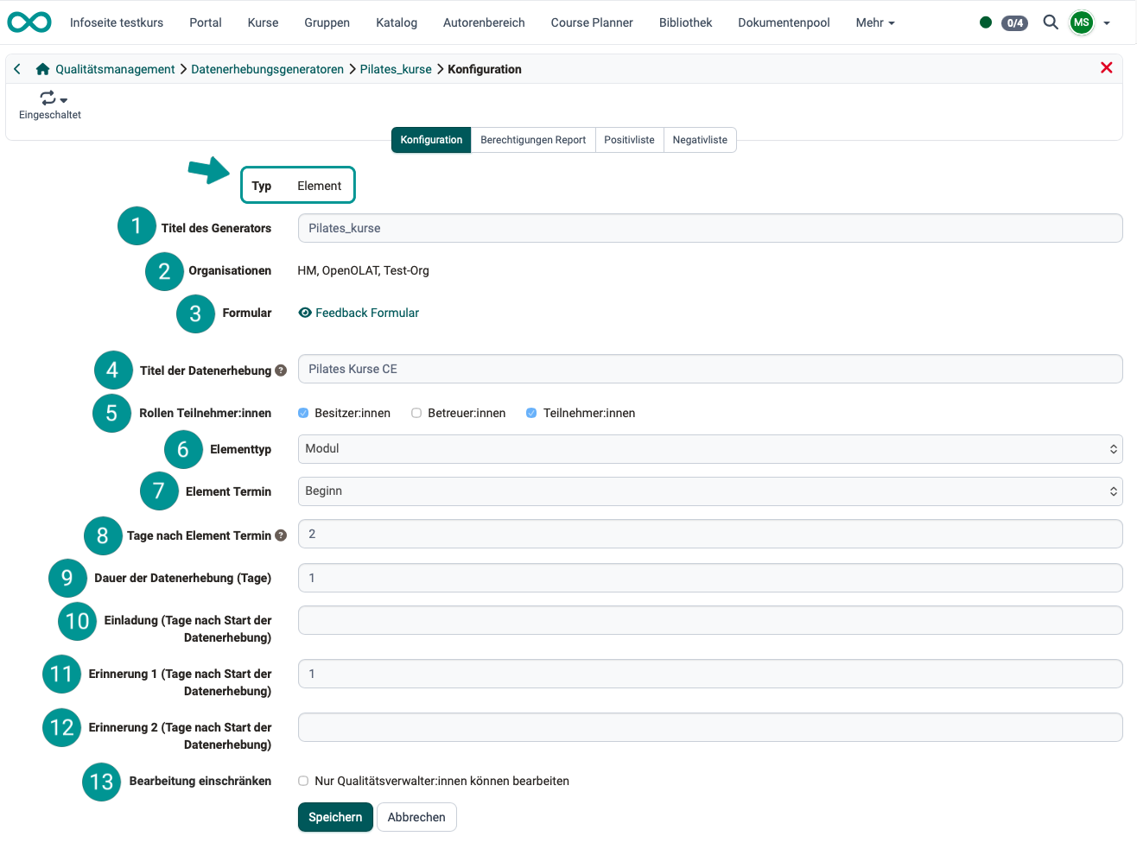Click the OpenOLAT infinity logo
The height and width of the screenshot is (849, 1137).
pyautogui.click(x=29, y=22)
